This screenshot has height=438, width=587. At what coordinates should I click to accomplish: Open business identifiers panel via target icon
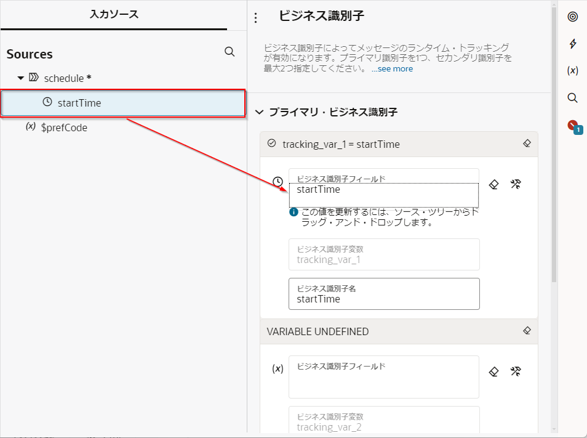coord(572,17)
